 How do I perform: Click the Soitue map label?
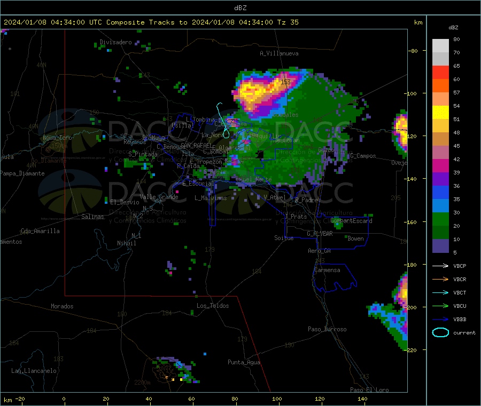(x=284, y=238)
